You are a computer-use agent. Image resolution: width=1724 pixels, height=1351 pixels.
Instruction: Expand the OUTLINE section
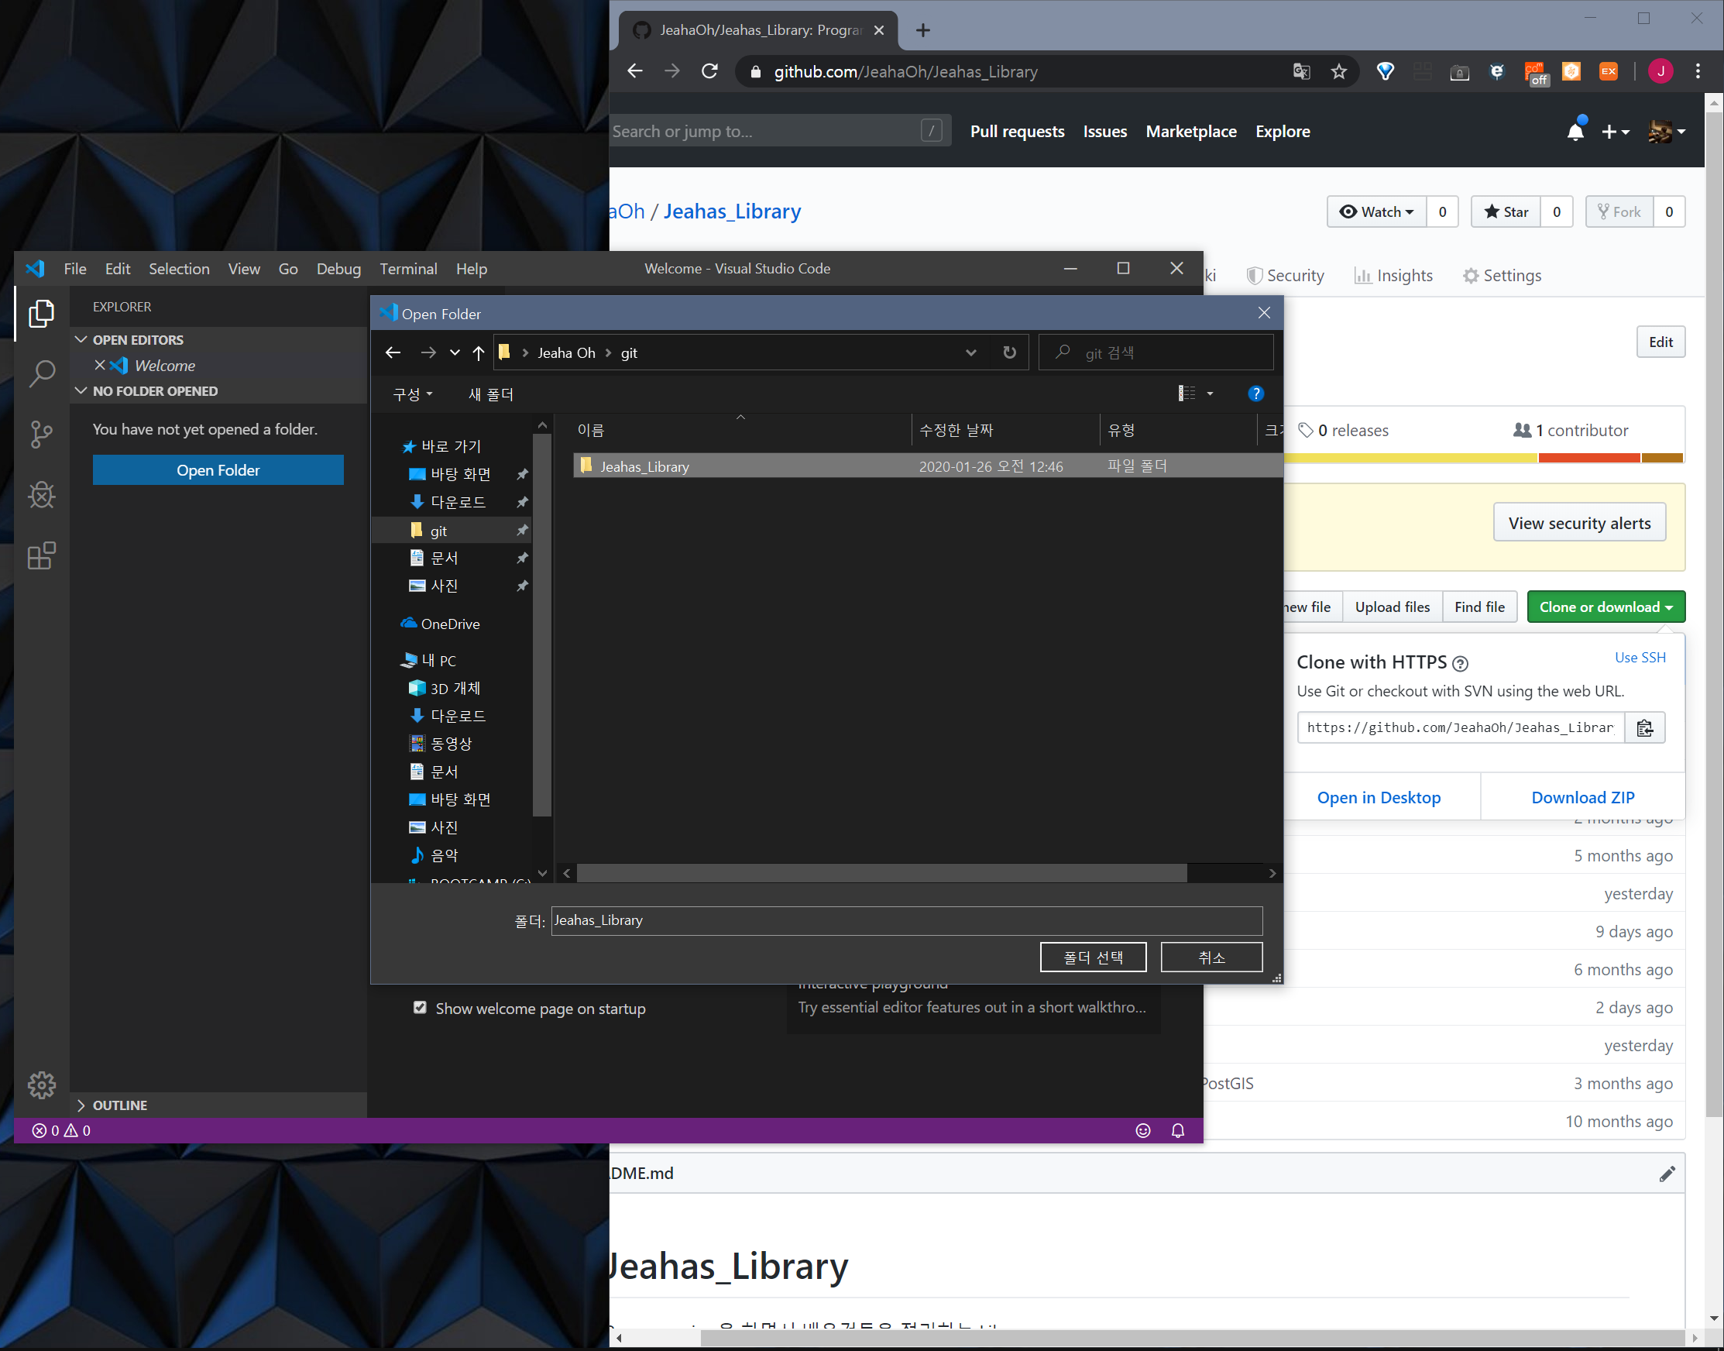click(118, 1105)
